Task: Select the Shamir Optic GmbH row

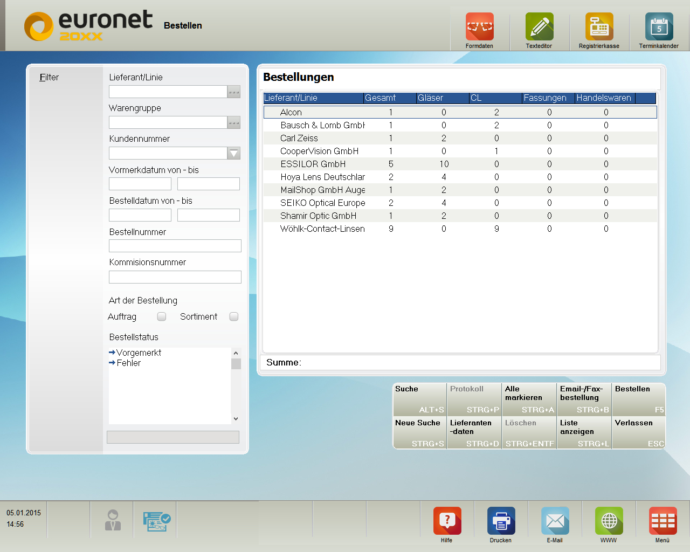Action: click(460, 216)
